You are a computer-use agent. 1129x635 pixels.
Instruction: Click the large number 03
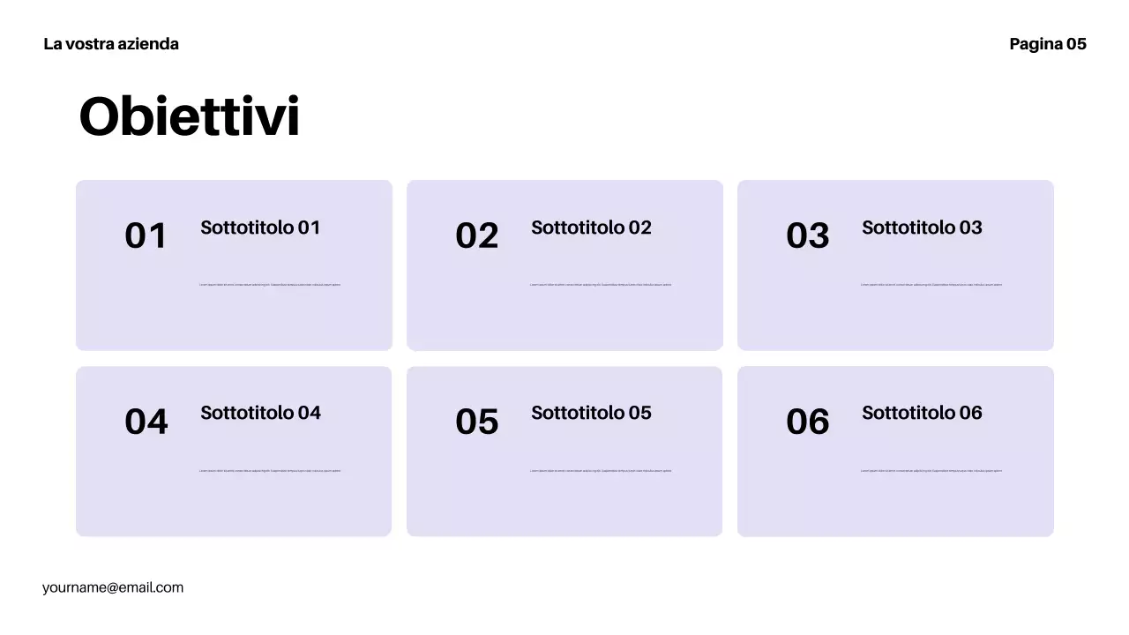pos(807,236)
